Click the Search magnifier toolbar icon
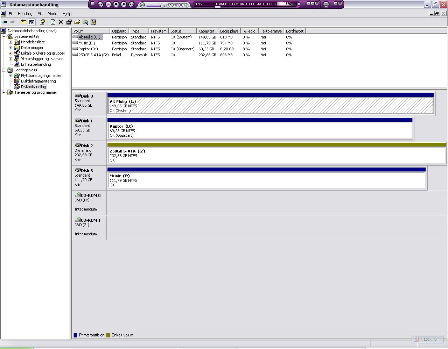The height and width of the screenshot is (349, 448). tap(85, 22)
